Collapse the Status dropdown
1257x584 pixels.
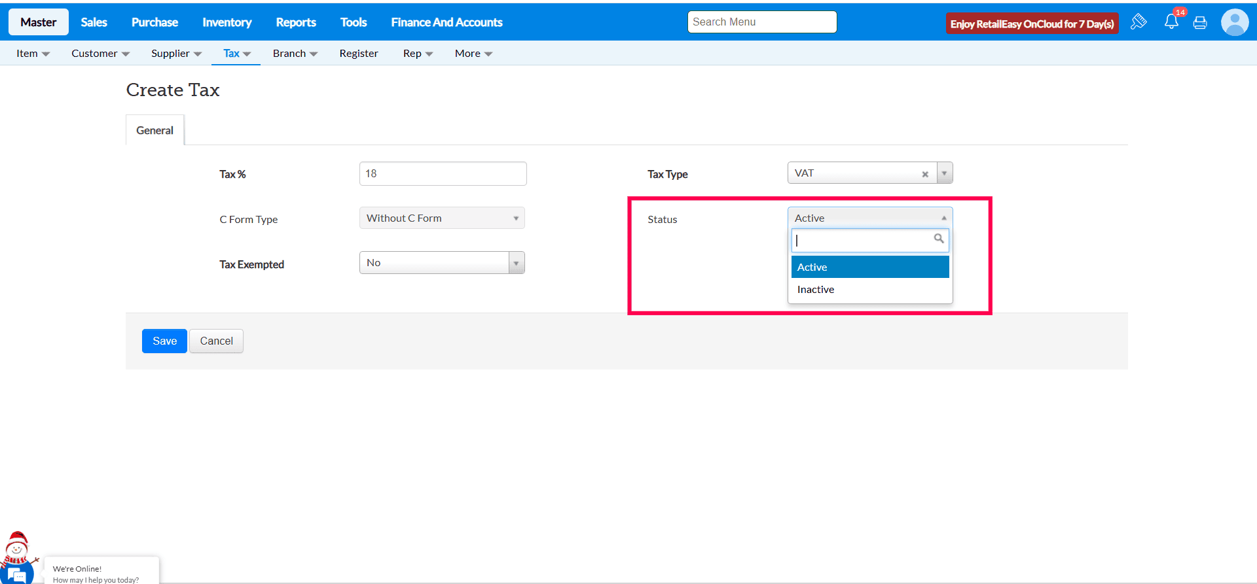[869, 218]
